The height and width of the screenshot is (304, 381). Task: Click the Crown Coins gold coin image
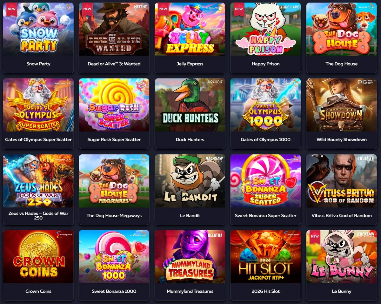(x=38, y=257)
